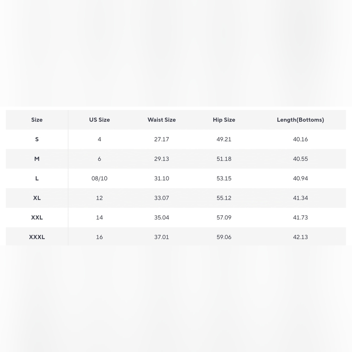The height and width of the screenshot is (352, 352).
Task: Click waist value 33.07
Action: click(162, 198)
